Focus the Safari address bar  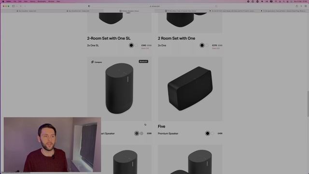coord(154,6)
